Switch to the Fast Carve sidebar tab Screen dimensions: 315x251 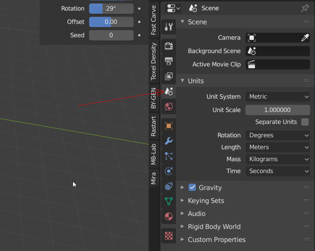pyautogui.click(x=154, y=20)
